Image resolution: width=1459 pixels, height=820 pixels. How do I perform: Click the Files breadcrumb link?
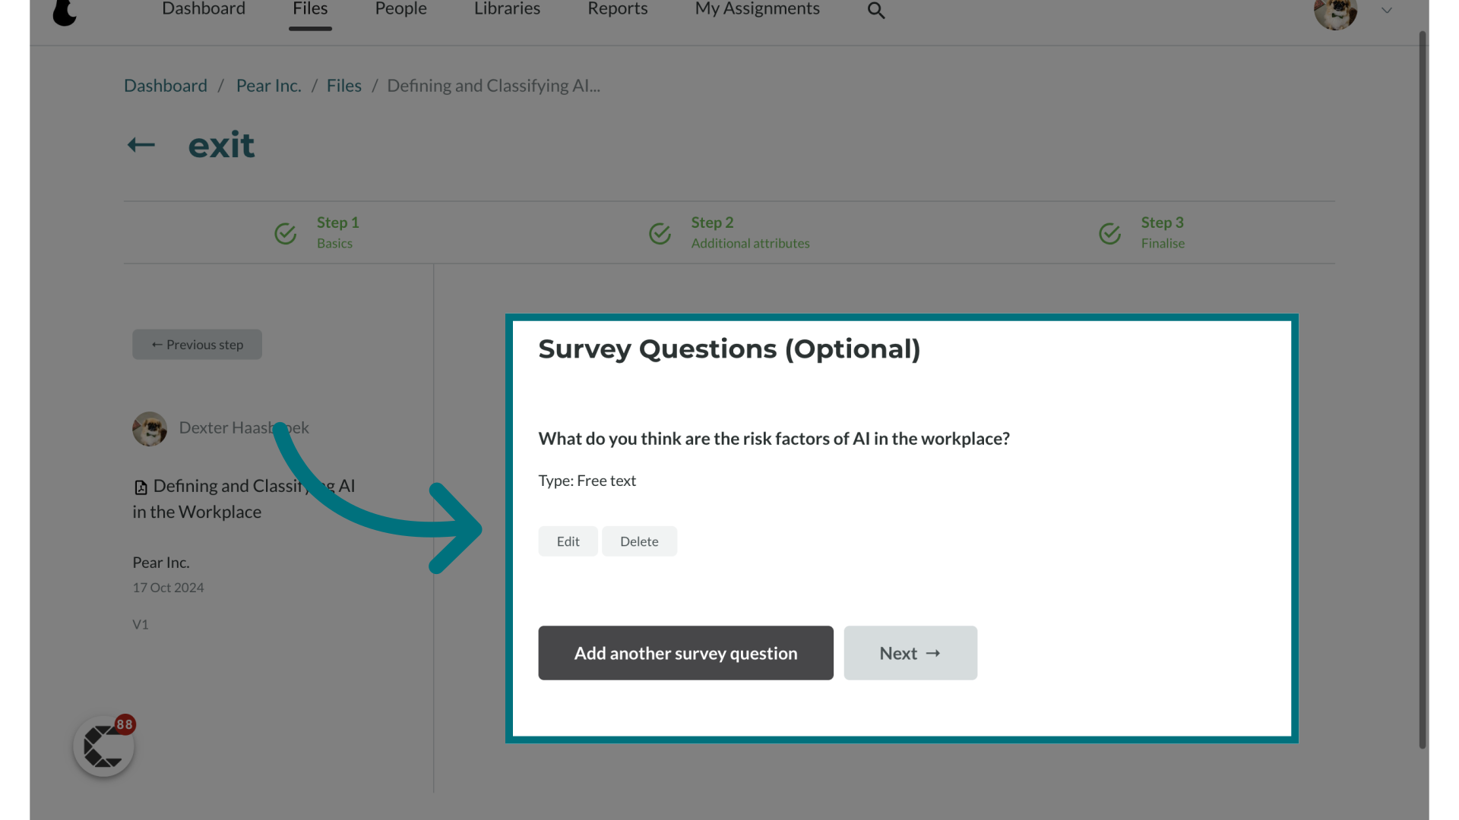tap(344, 86)
